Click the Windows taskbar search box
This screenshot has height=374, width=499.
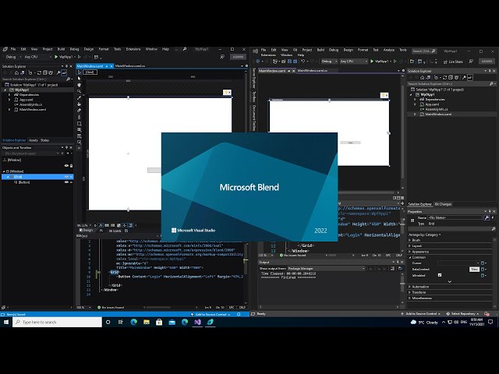57,322
